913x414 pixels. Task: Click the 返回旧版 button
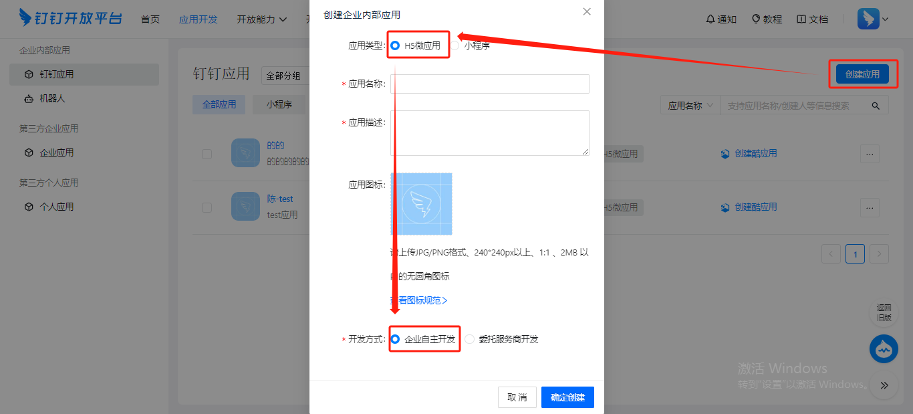pyautogui.click(x=884, y=312)
